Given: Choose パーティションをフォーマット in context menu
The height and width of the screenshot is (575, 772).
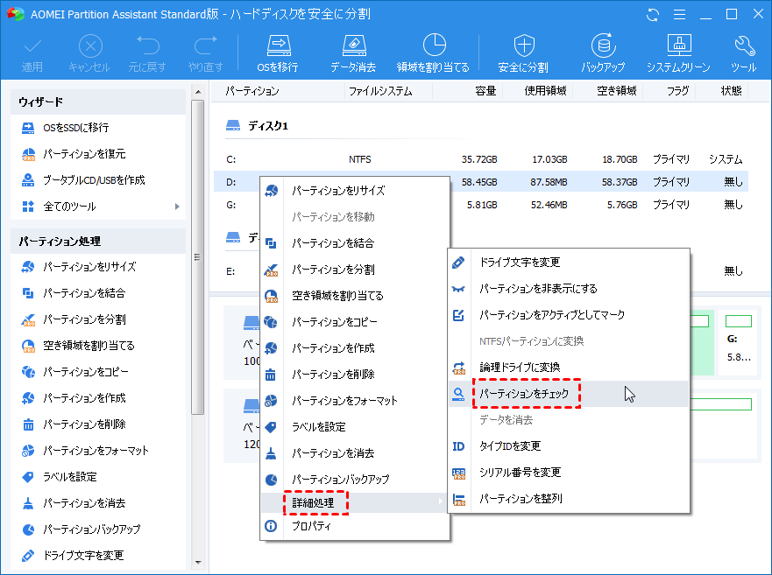Looking at the screenshot, I should click(x=355, y=400).
